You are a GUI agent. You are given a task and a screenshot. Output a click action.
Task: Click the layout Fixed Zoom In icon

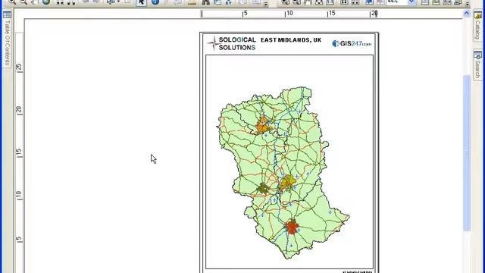[x=344, y=2]
